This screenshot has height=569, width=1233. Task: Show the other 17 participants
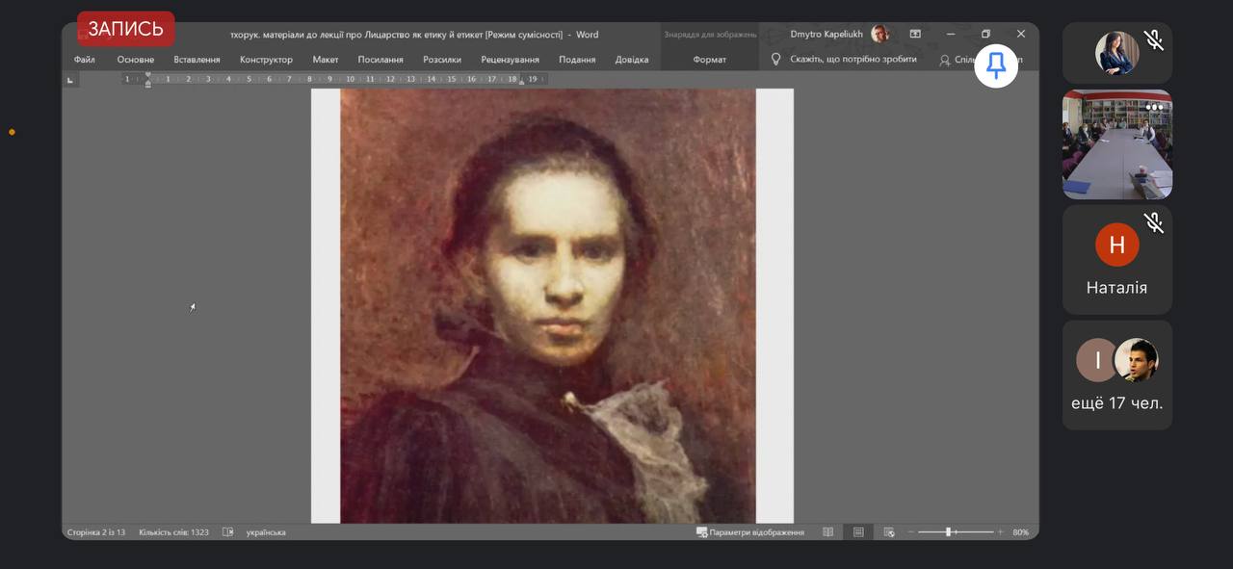click(x=1117, y=375)
